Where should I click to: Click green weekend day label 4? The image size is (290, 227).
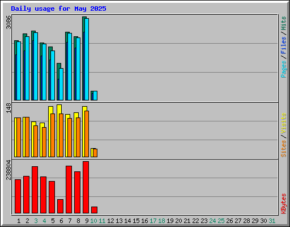click(44, 221)
